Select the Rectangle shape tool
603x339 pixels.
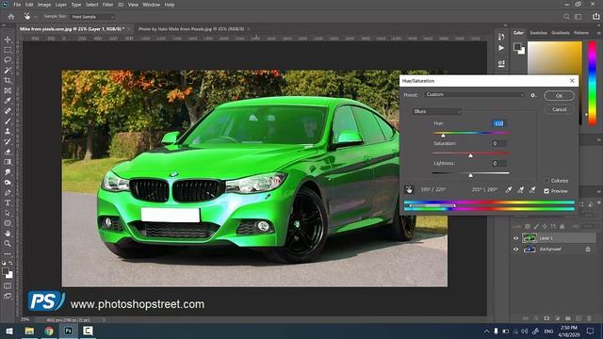pyautogui.click(x=8, y=223)
